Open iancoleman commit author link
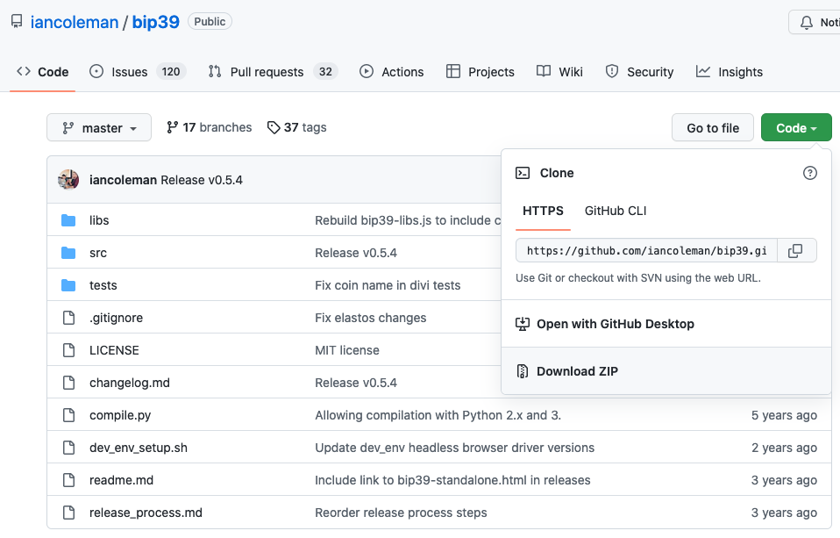The image size is (840, 538). tap(124, 180)
